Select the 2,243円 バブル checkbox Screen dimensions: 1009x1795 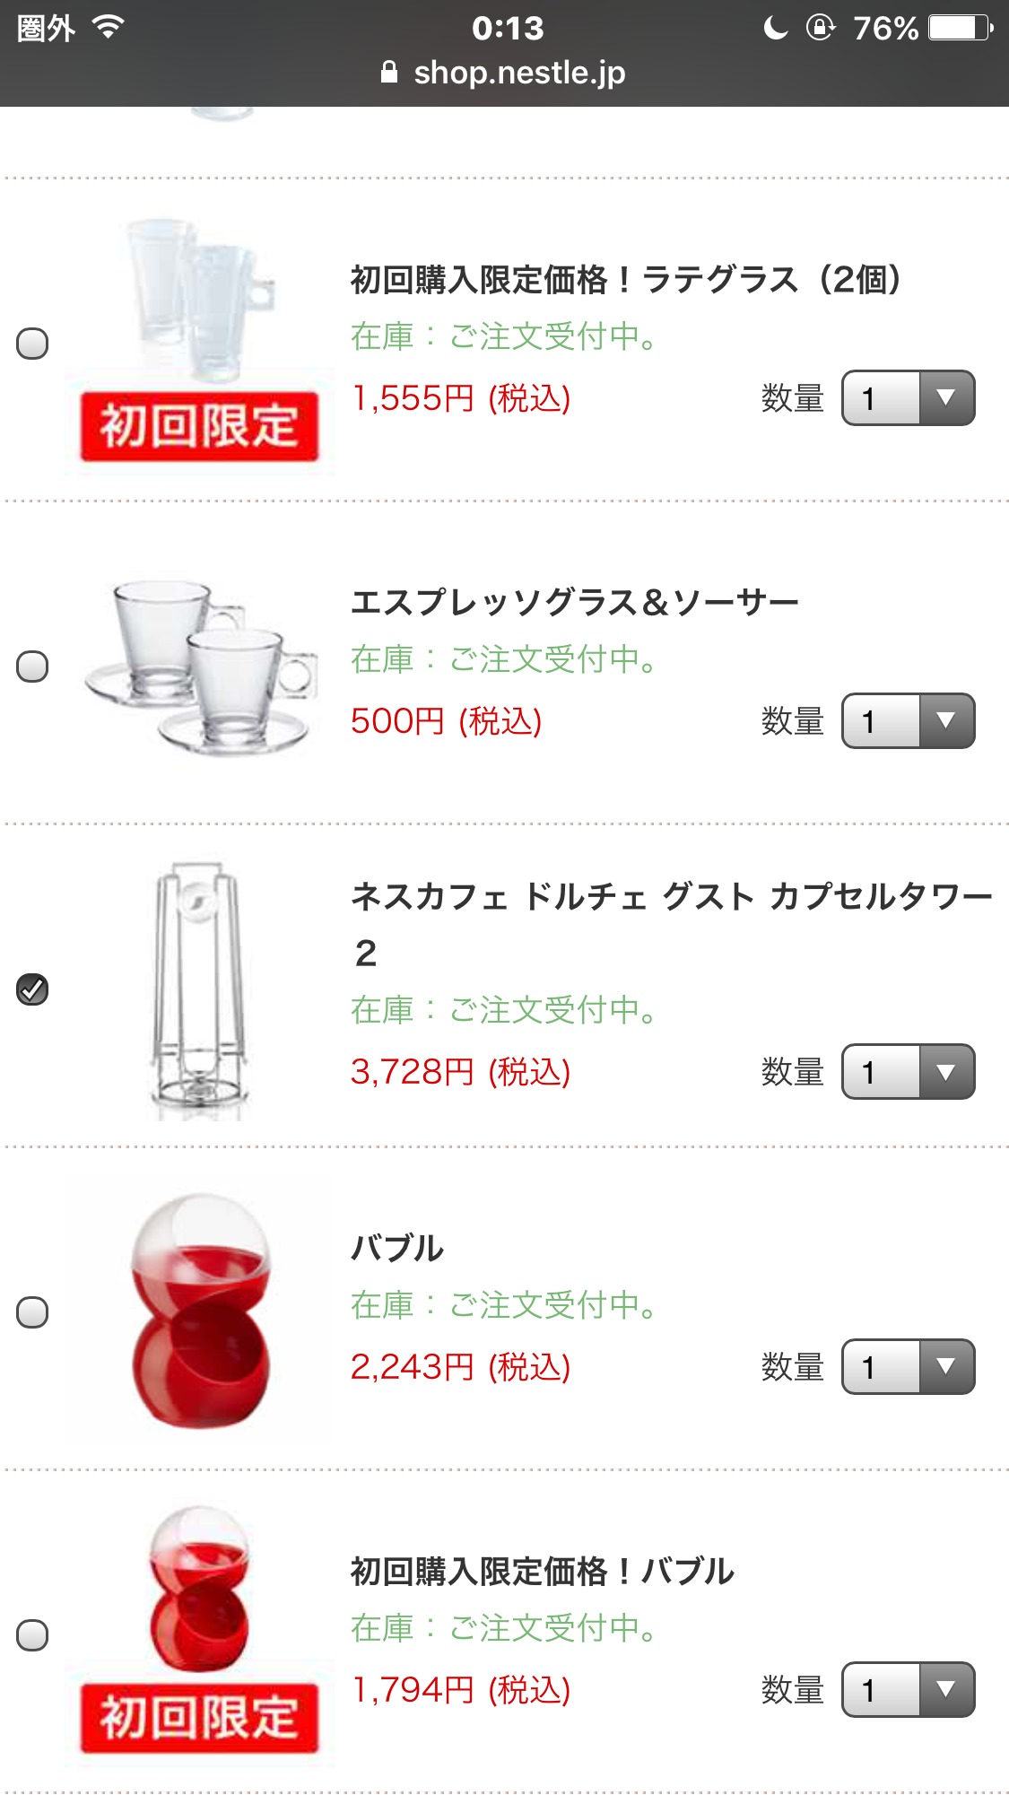click(32, 1312)
